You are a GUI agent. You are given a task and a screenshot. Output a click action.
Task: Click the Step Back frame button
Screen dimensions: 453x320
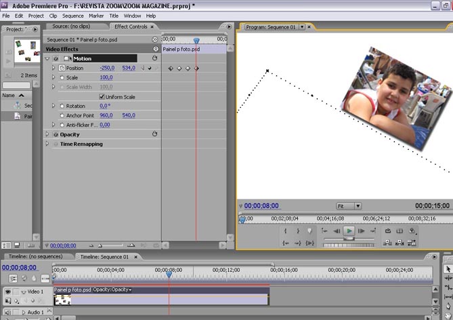coord(336,231)
